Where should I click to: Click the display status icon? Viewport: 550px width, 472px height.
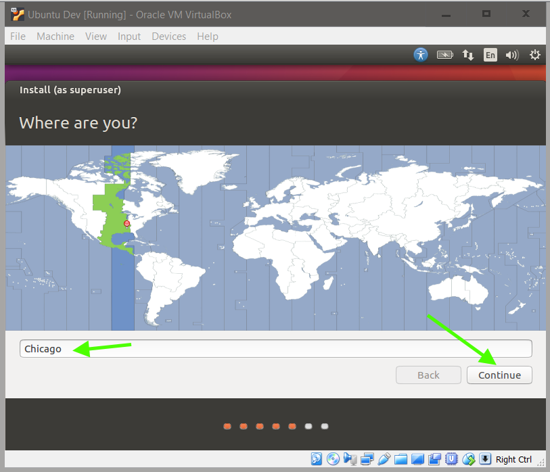[417, 459]
